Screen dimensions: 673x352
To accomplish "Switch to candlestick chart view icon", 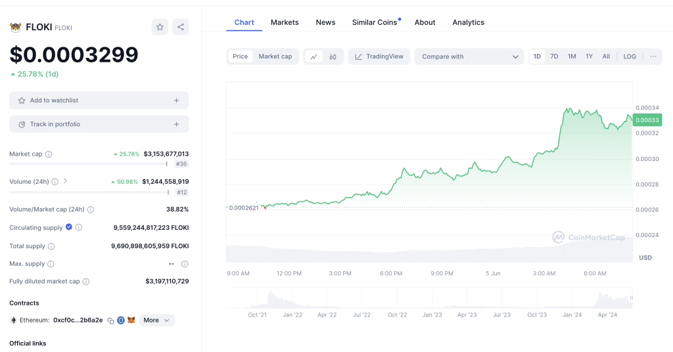I will point(333,56).
